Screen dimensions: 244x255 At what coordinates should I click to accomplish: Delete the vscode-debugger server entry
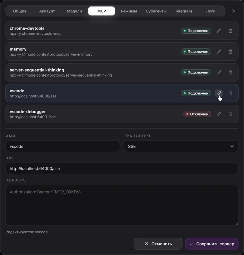(230, 114)
